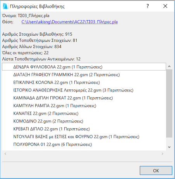This screenshot has width=175, height=179.
Task: Select ΔΕΝΔΡΑ ΦΥΛΛΟΒΟΛΑ 22.gsm list row
Action: pyautogui.click(x=84, y=67)
